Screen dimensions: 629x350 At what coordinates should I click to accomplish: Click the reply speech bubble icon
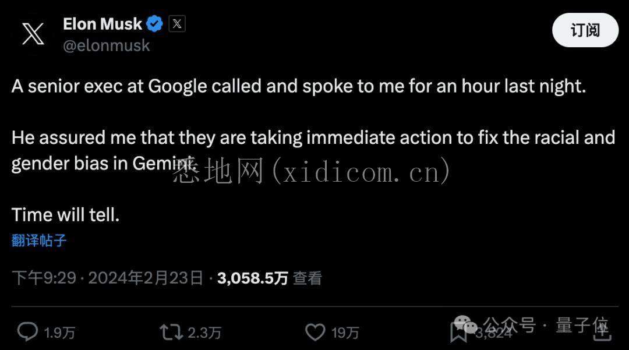click(27, 332)
